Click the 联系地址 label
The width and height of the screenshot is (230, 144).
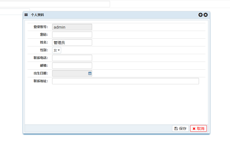click(41, 81)
